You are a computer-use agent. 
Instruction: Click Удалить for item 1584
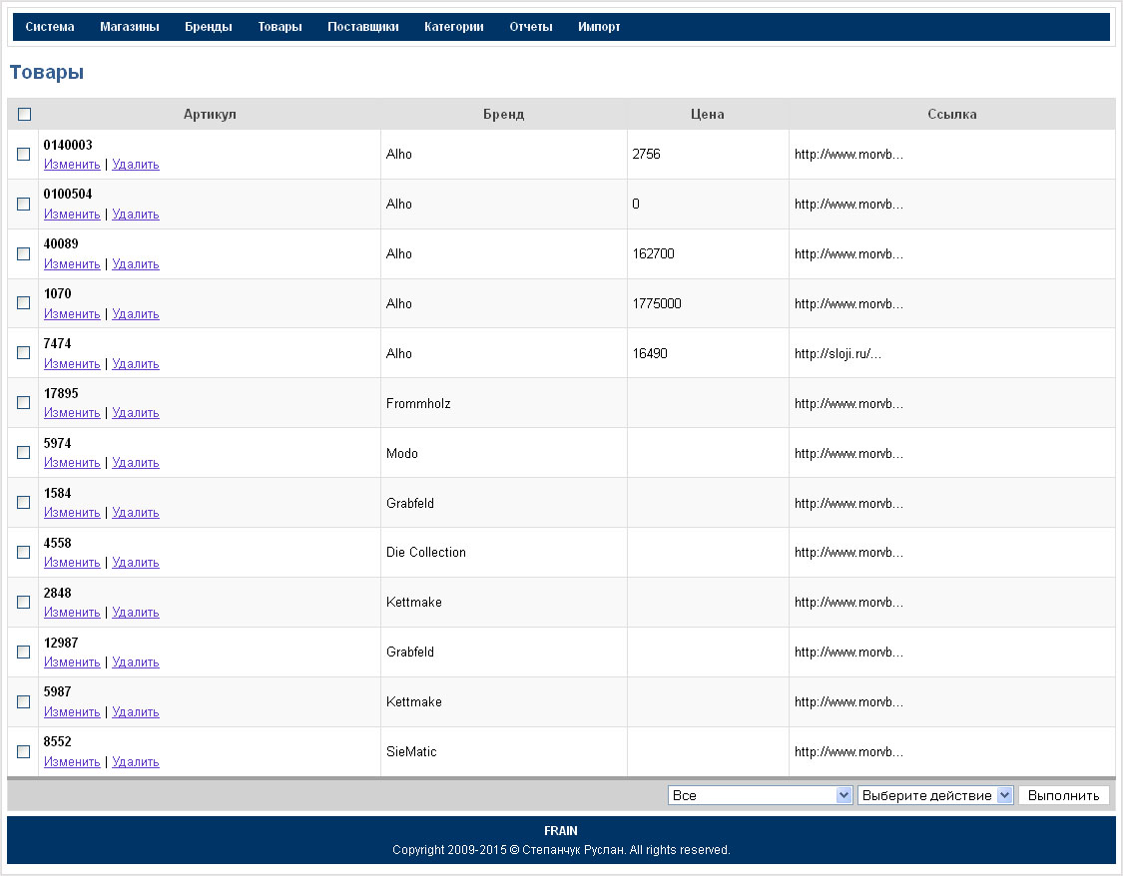click(136, 513)
